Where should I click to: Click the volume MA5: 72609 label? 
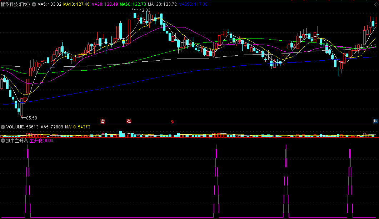pyautogui.click(x=52, y=127)
